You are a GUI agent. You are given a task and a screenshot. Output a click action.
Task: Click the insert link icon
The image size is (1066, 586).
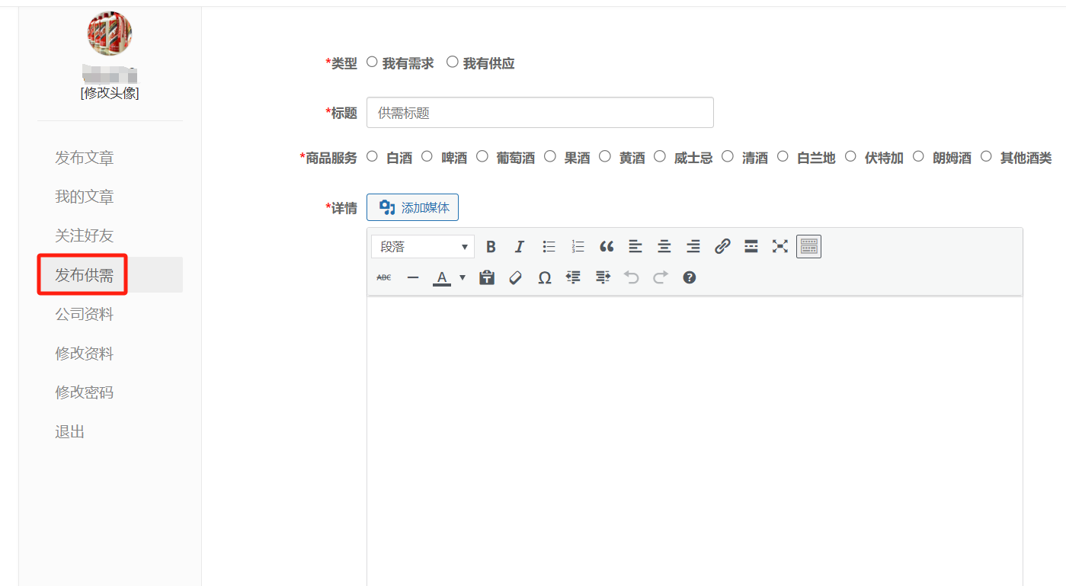pyautogui.click(x=722, y=247)
